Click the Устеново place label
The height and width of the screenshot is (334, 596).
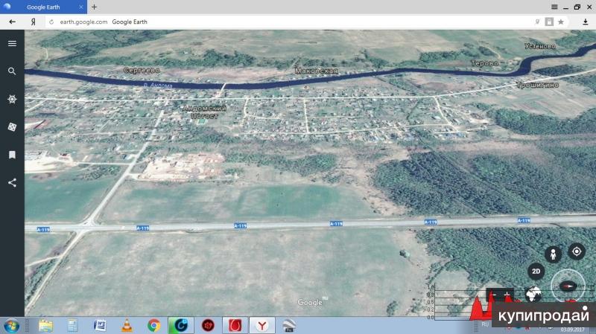click(x=539, y=46)
